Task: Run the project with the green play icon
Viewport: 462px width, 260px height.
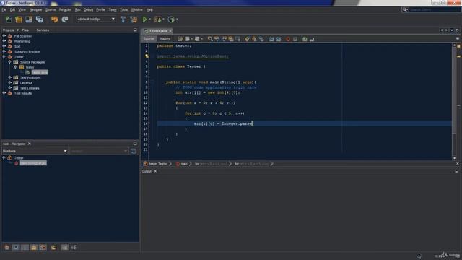Action: tap(144, 19)
